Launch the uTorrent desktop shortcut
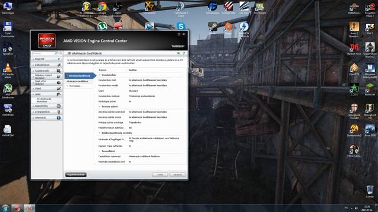 pyautogui.click(x=102, y=25)
